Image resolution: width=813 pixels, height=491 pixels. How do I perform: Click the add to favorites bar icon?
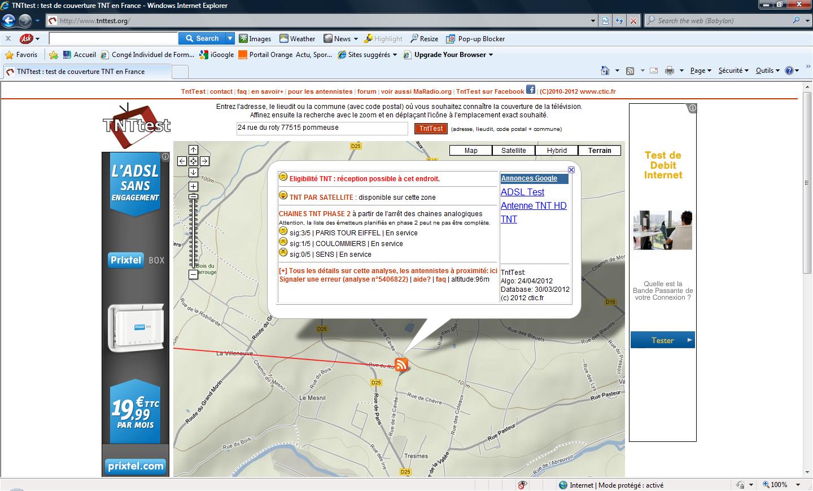[54, 55]
